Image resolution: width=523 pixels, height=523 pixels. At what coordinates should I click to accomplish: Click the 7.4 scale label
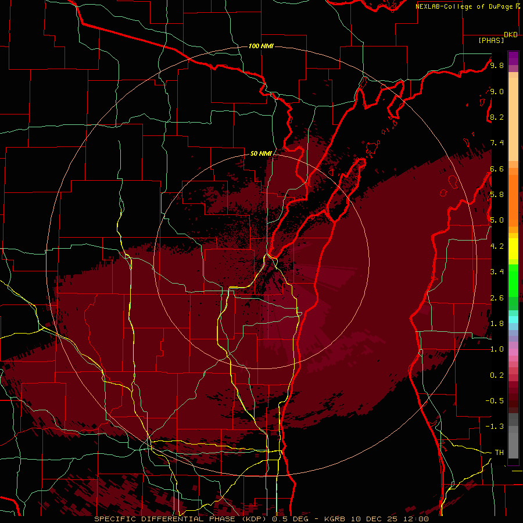497,143
